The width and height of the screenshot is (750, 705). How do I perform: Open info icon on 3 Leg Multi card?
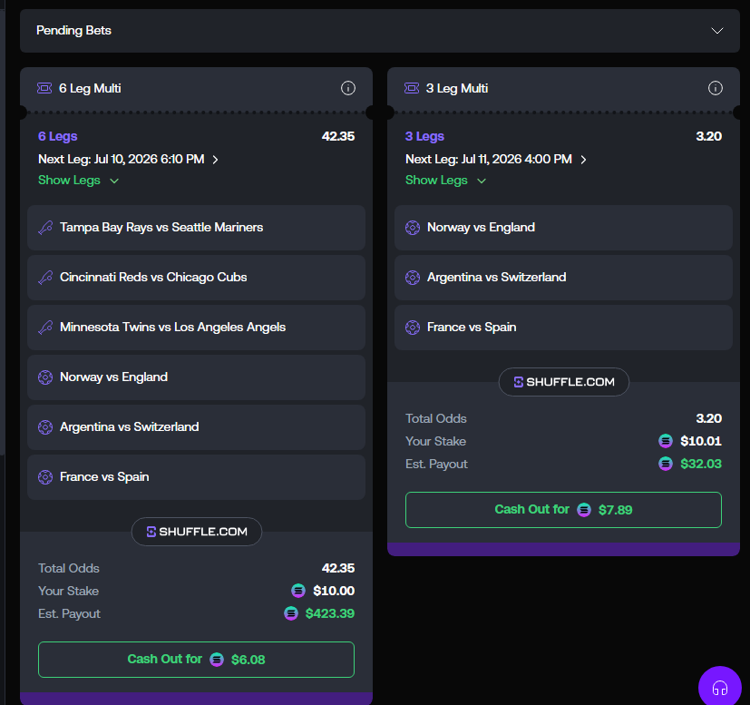pos(715,88)
